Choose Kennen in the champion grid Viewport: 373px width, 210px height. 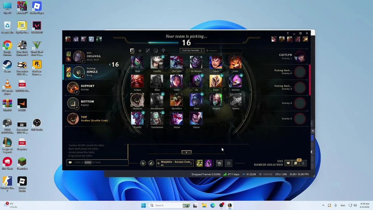click(x=235, y=81)
